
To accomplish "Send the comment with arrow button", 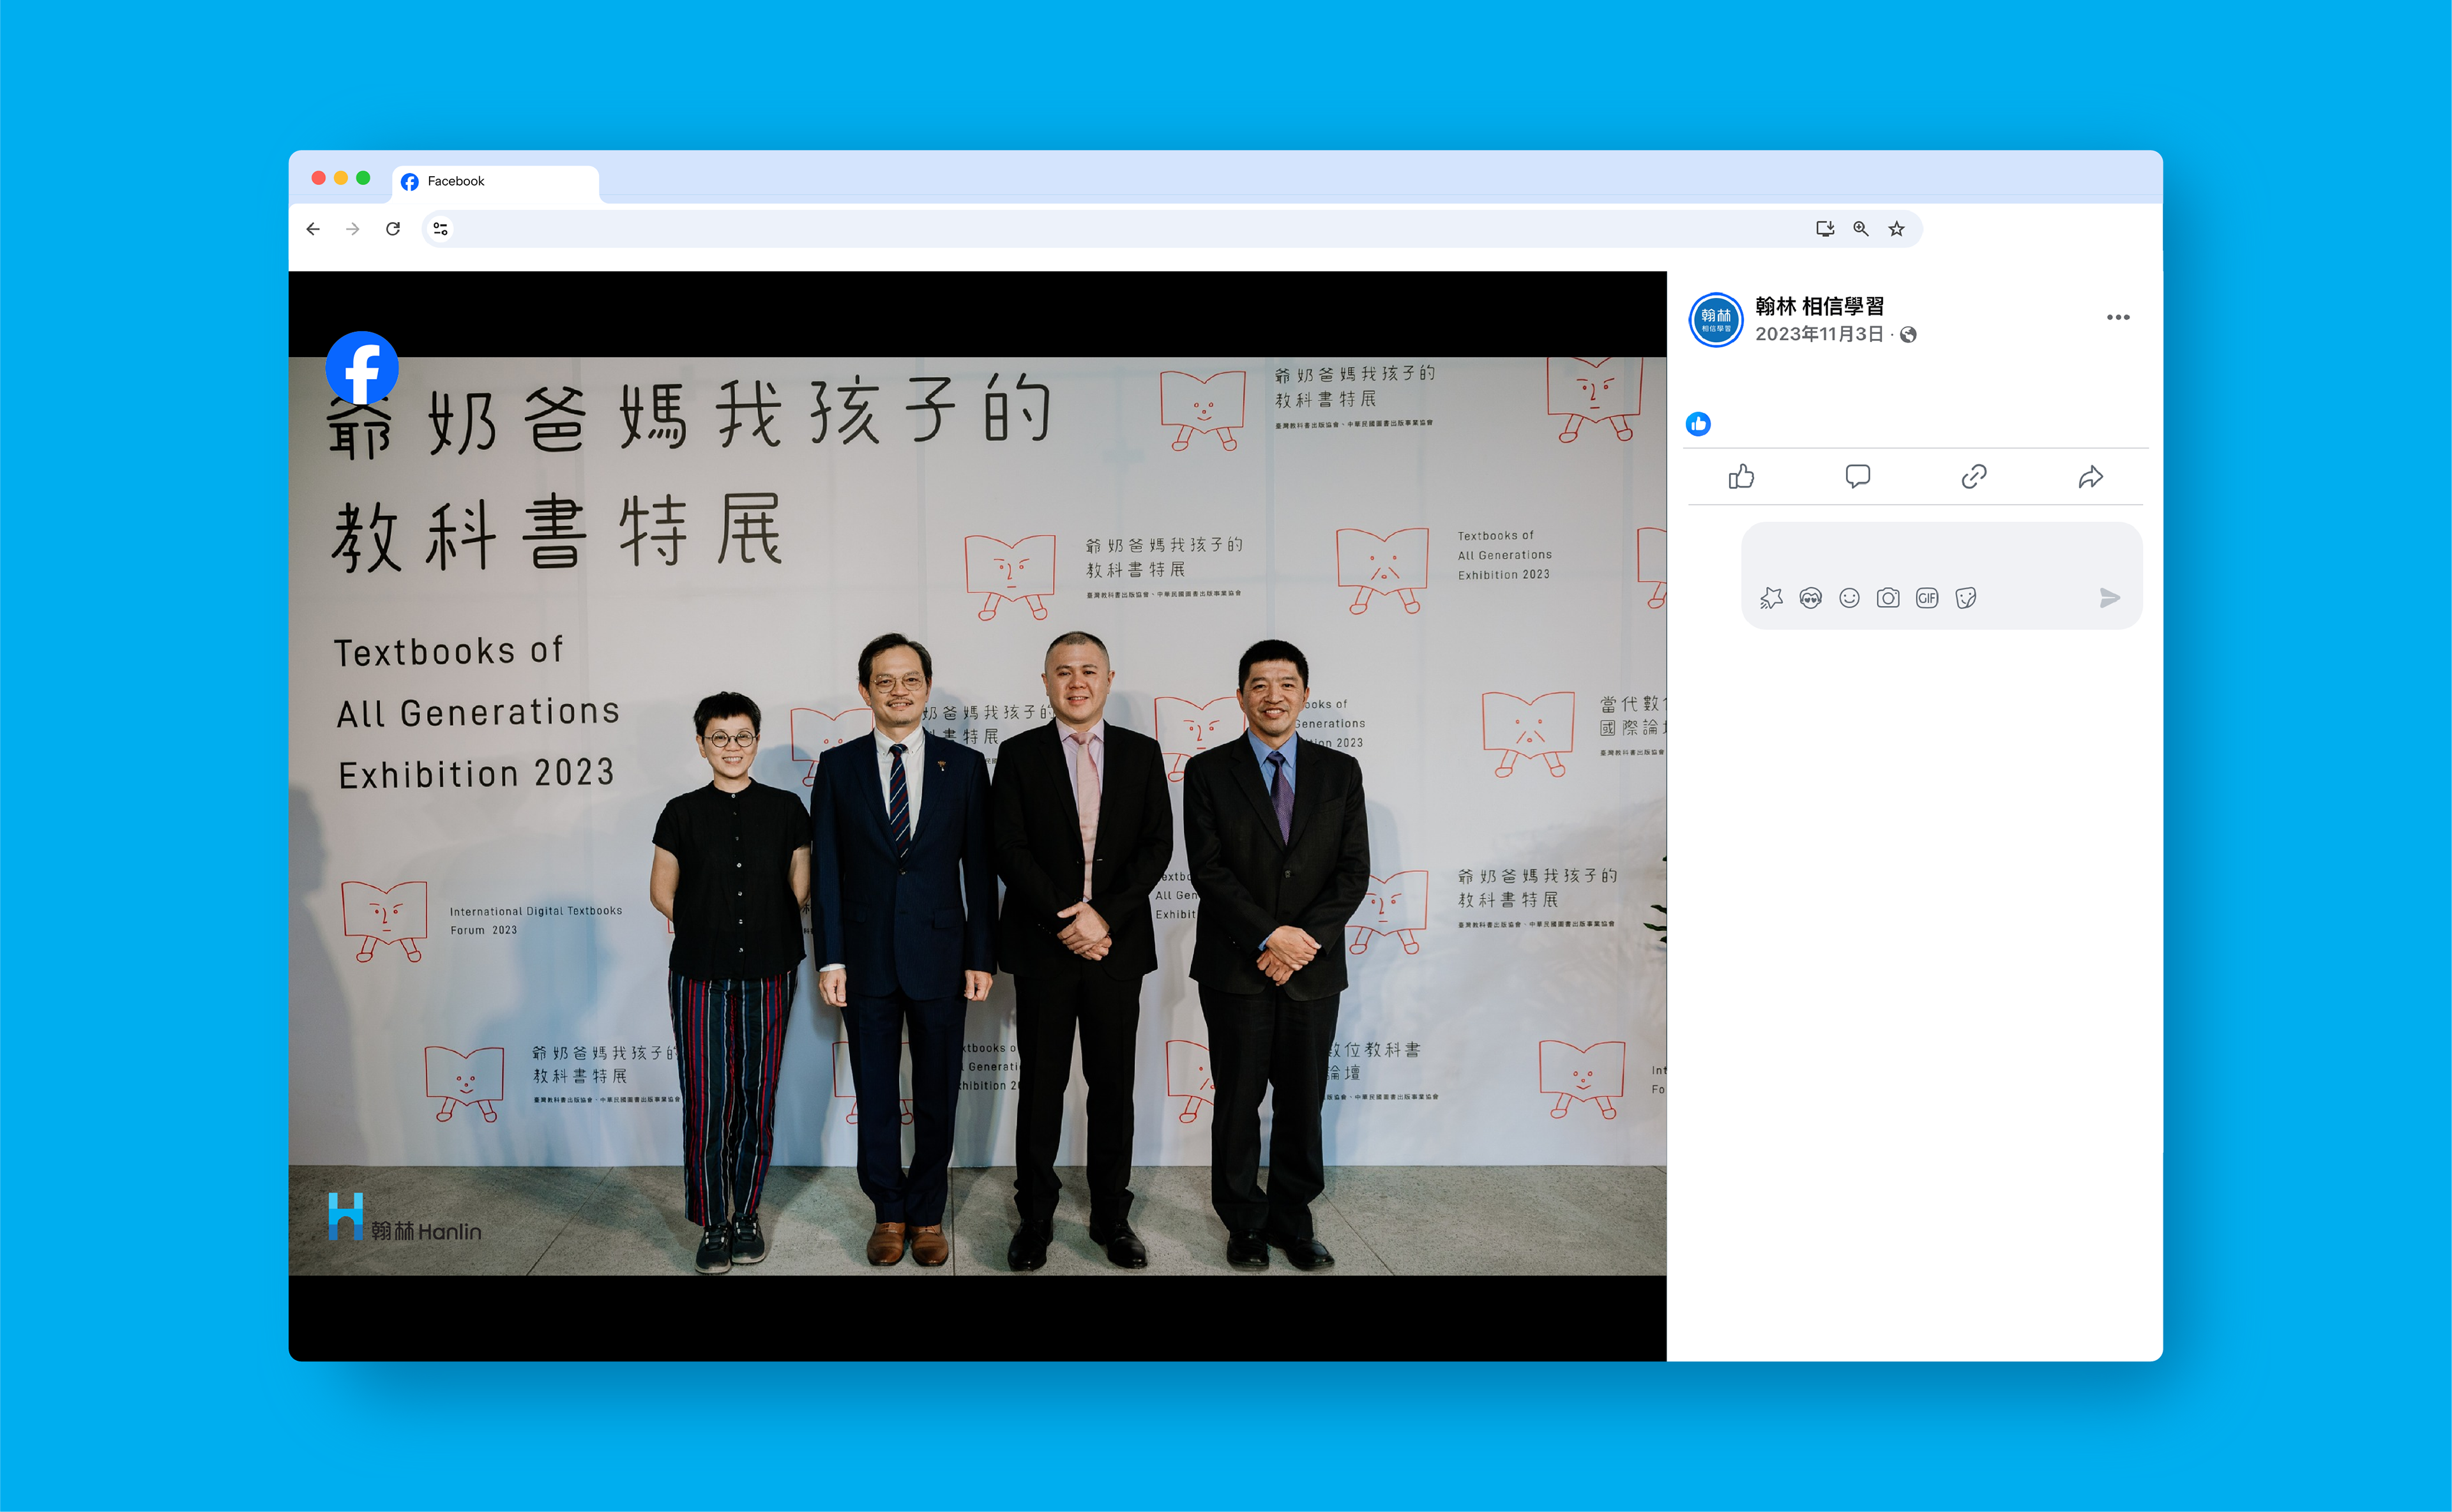I will tap(2109, 598).
